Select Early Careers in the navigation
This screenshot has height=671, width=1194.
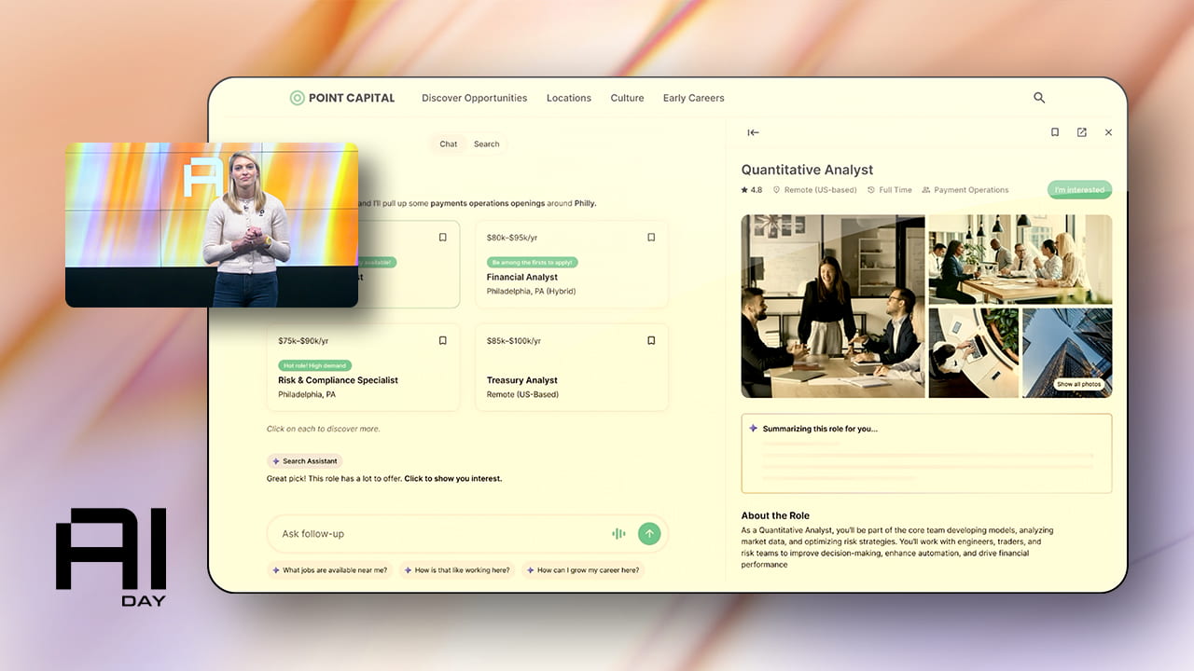[693, 98]
